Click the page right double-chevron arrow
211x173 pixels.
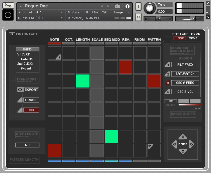pos(191,144)
